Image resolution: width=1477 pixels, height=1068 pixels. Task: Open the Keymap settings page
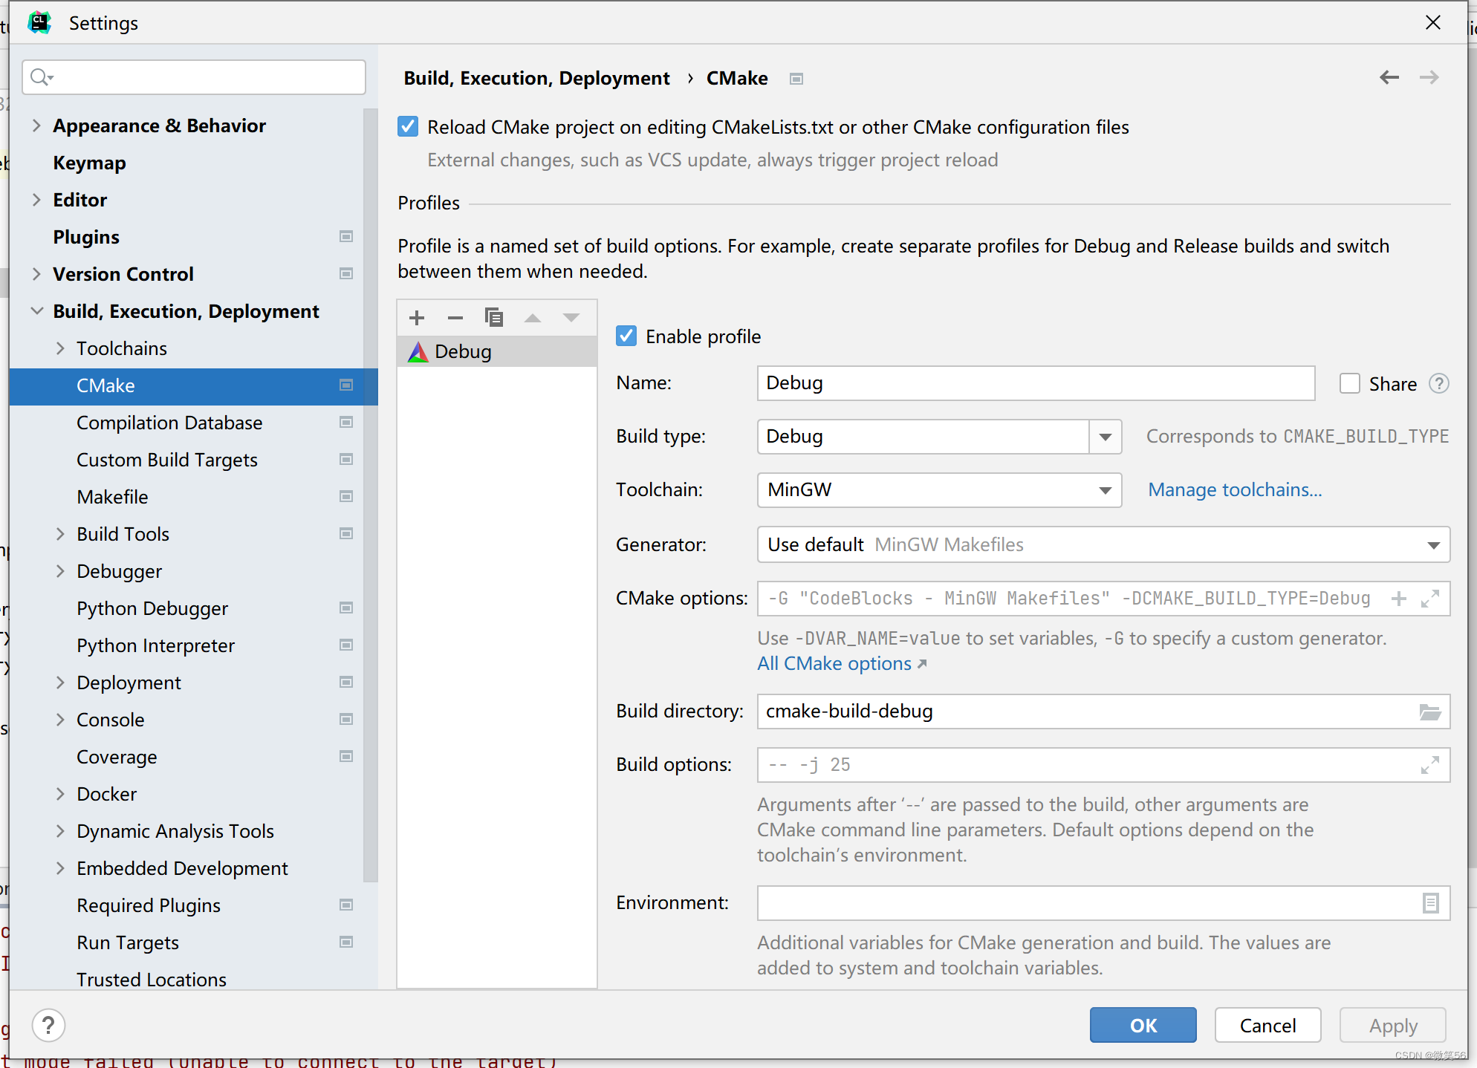[x=89, y=163]
